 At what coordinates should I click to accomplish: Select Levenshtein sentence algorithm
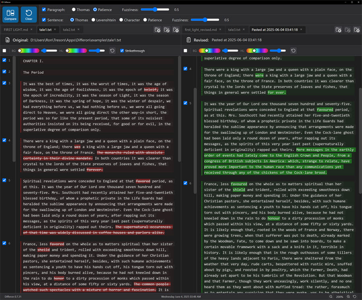(x=93, y=20)
